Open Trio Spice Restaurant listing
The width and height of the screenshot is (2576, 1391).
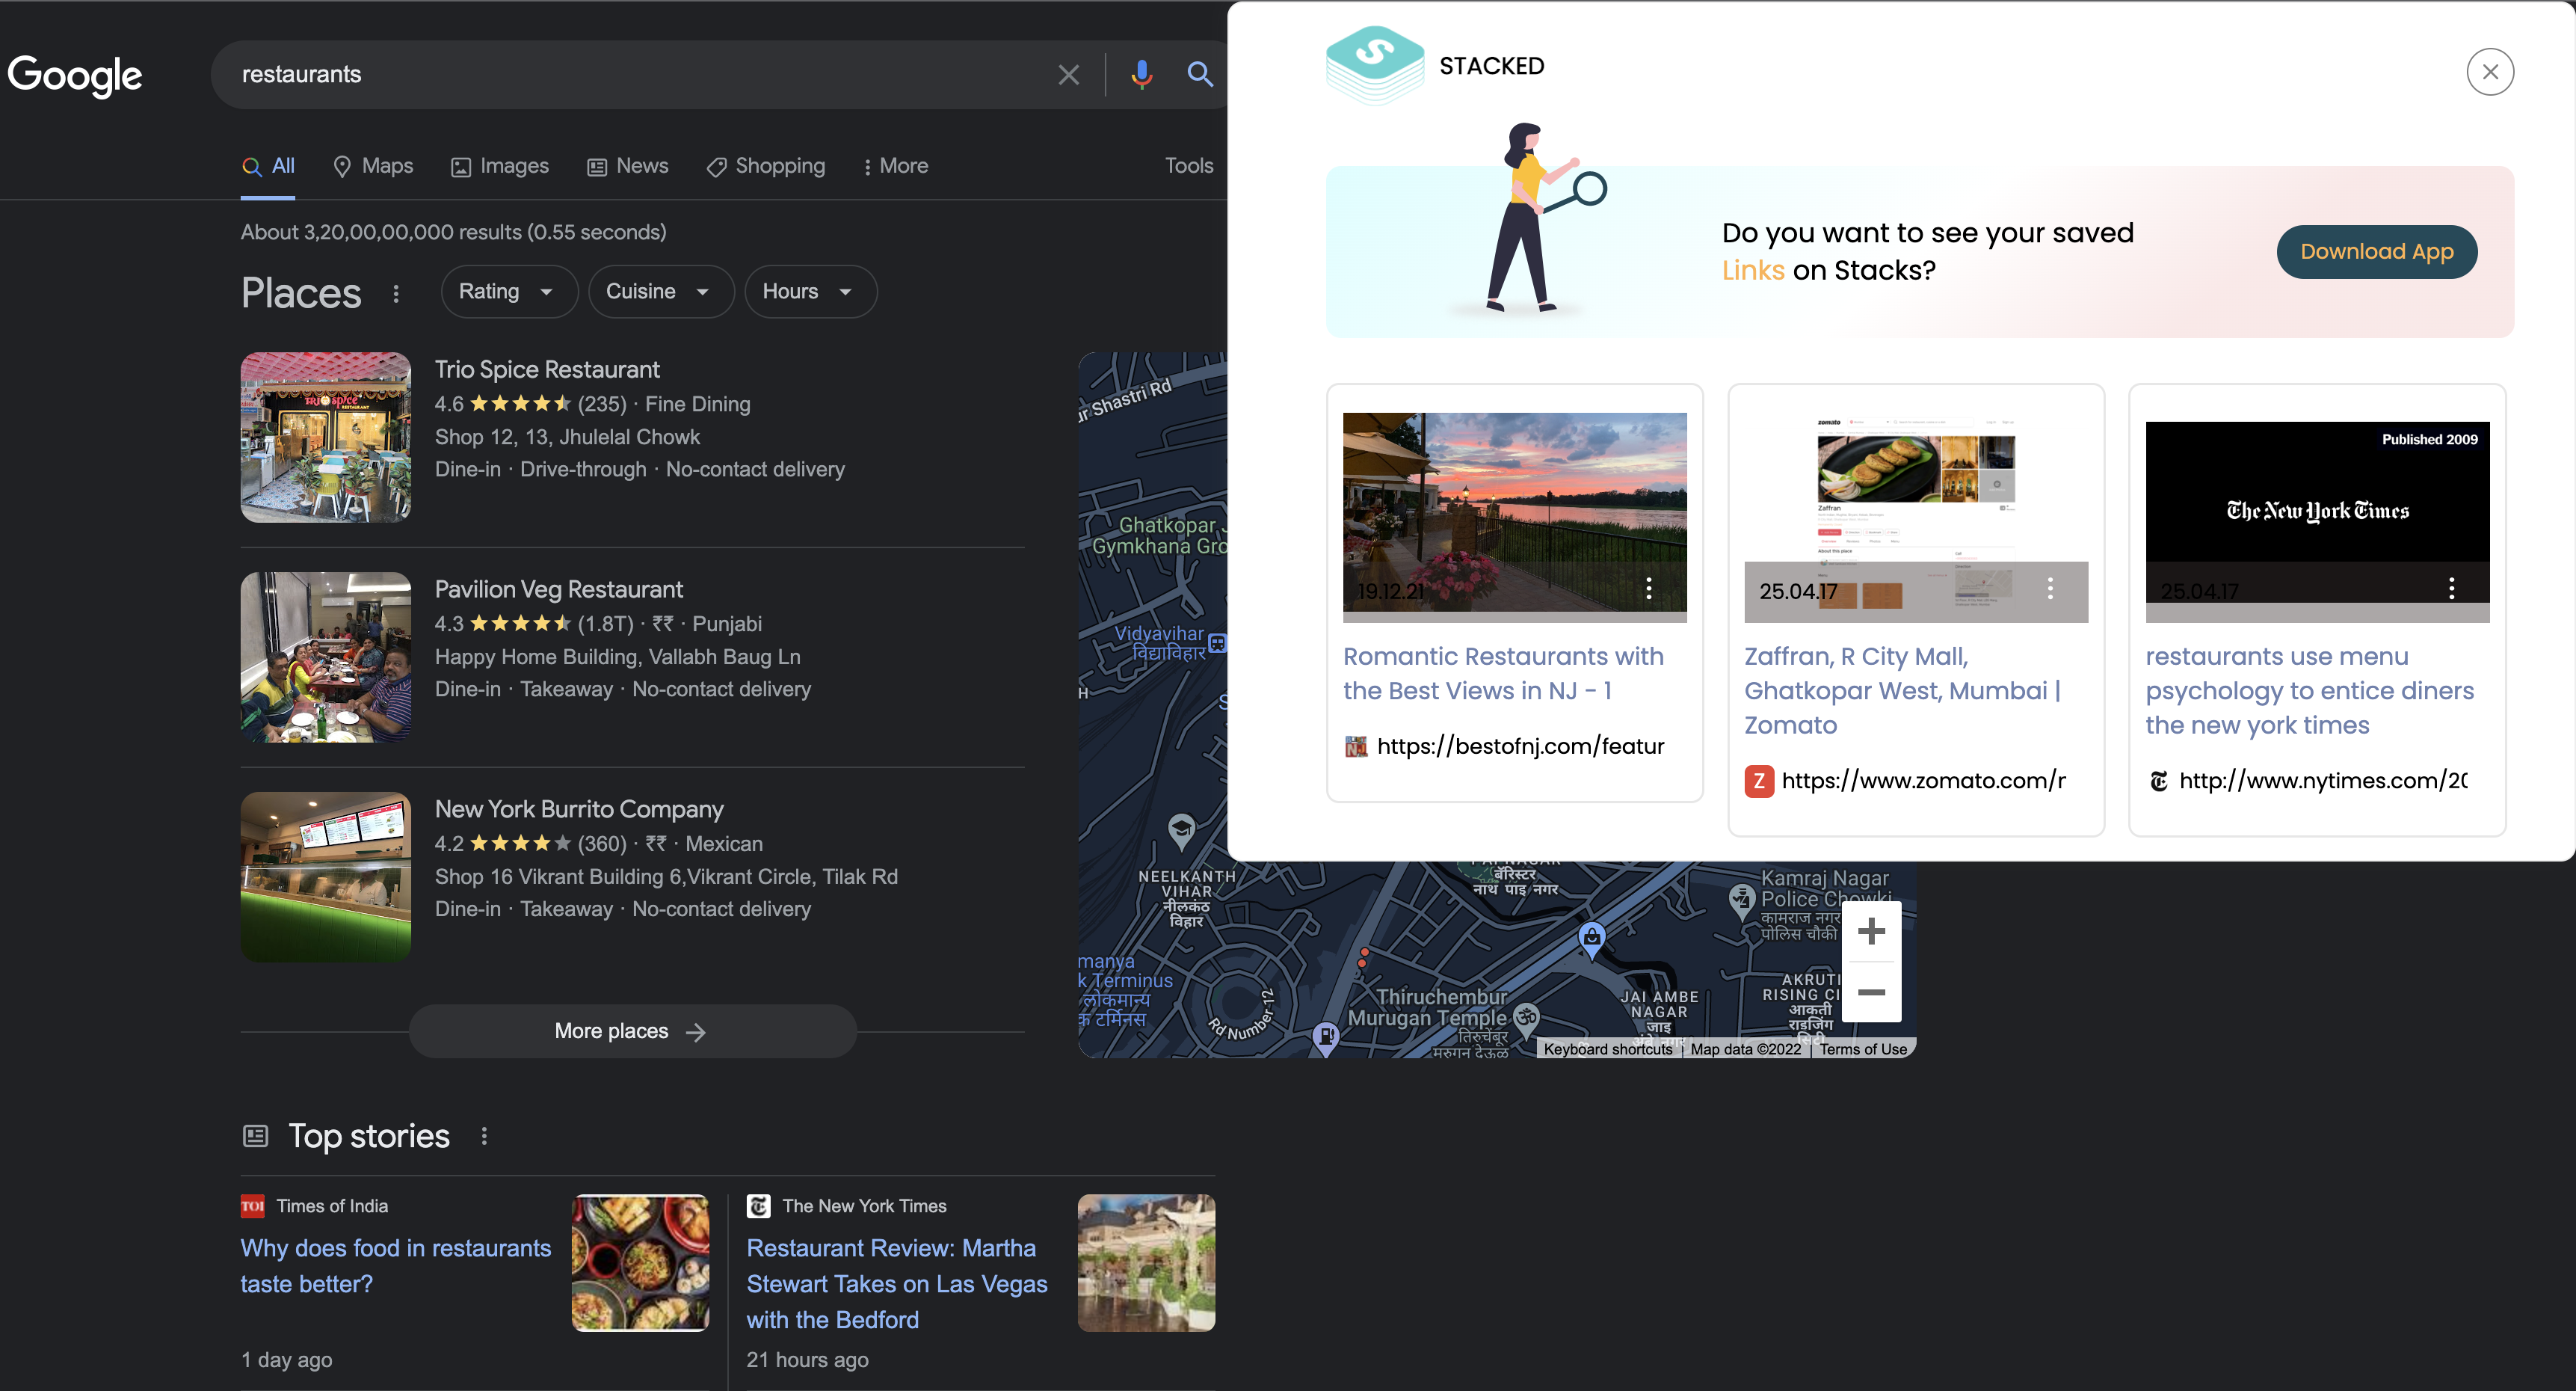547,369
